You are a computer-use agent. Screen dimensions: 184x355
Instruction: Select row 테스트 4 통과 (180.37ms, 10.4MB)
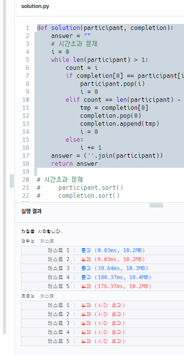click(x=102, y=277)
